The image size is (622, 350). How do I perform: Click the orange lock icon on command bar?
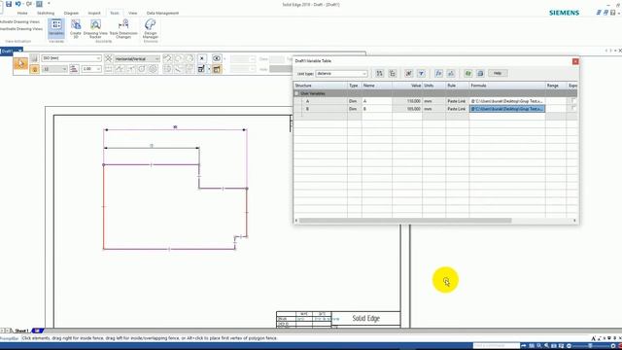35,69
